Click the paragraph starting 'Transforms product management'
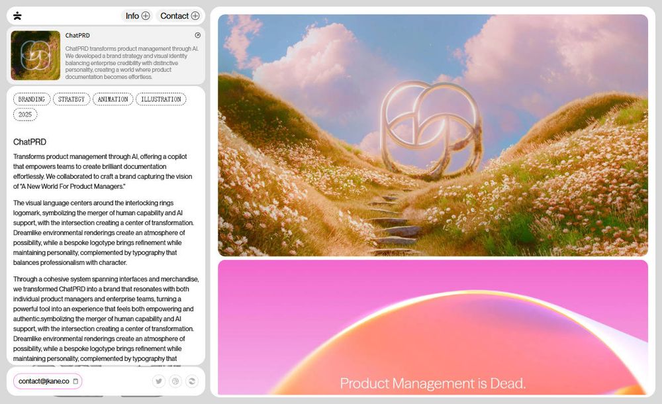Screen dimensions: 662x404 (103, 172)
